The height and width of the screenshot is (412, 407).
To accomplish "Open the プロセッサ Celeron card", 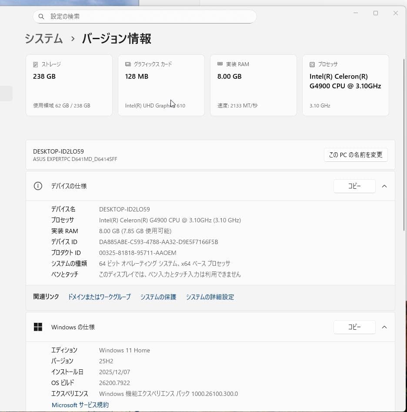I will point(346,85).
